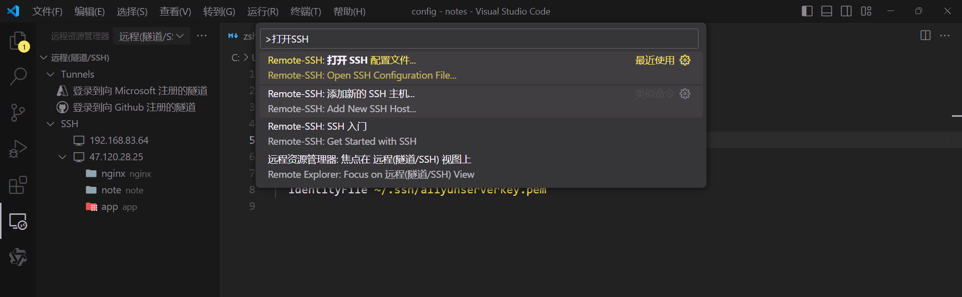Click the IdentityFile line in the editor
The image size is (962, 297).
point(417,190)
